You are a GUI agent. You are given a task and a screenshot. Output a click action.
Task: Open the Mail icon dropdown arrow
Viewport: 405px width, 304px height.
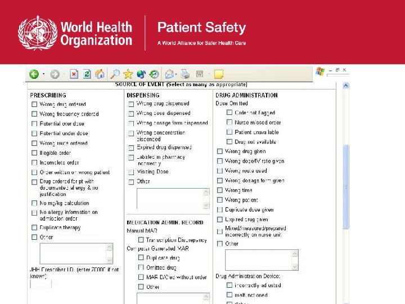click(x=176, y=74)
